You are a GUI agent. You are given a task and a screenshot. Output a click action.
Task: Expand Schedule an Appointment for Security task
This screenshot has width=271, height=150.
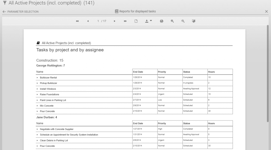coord(37,135)
